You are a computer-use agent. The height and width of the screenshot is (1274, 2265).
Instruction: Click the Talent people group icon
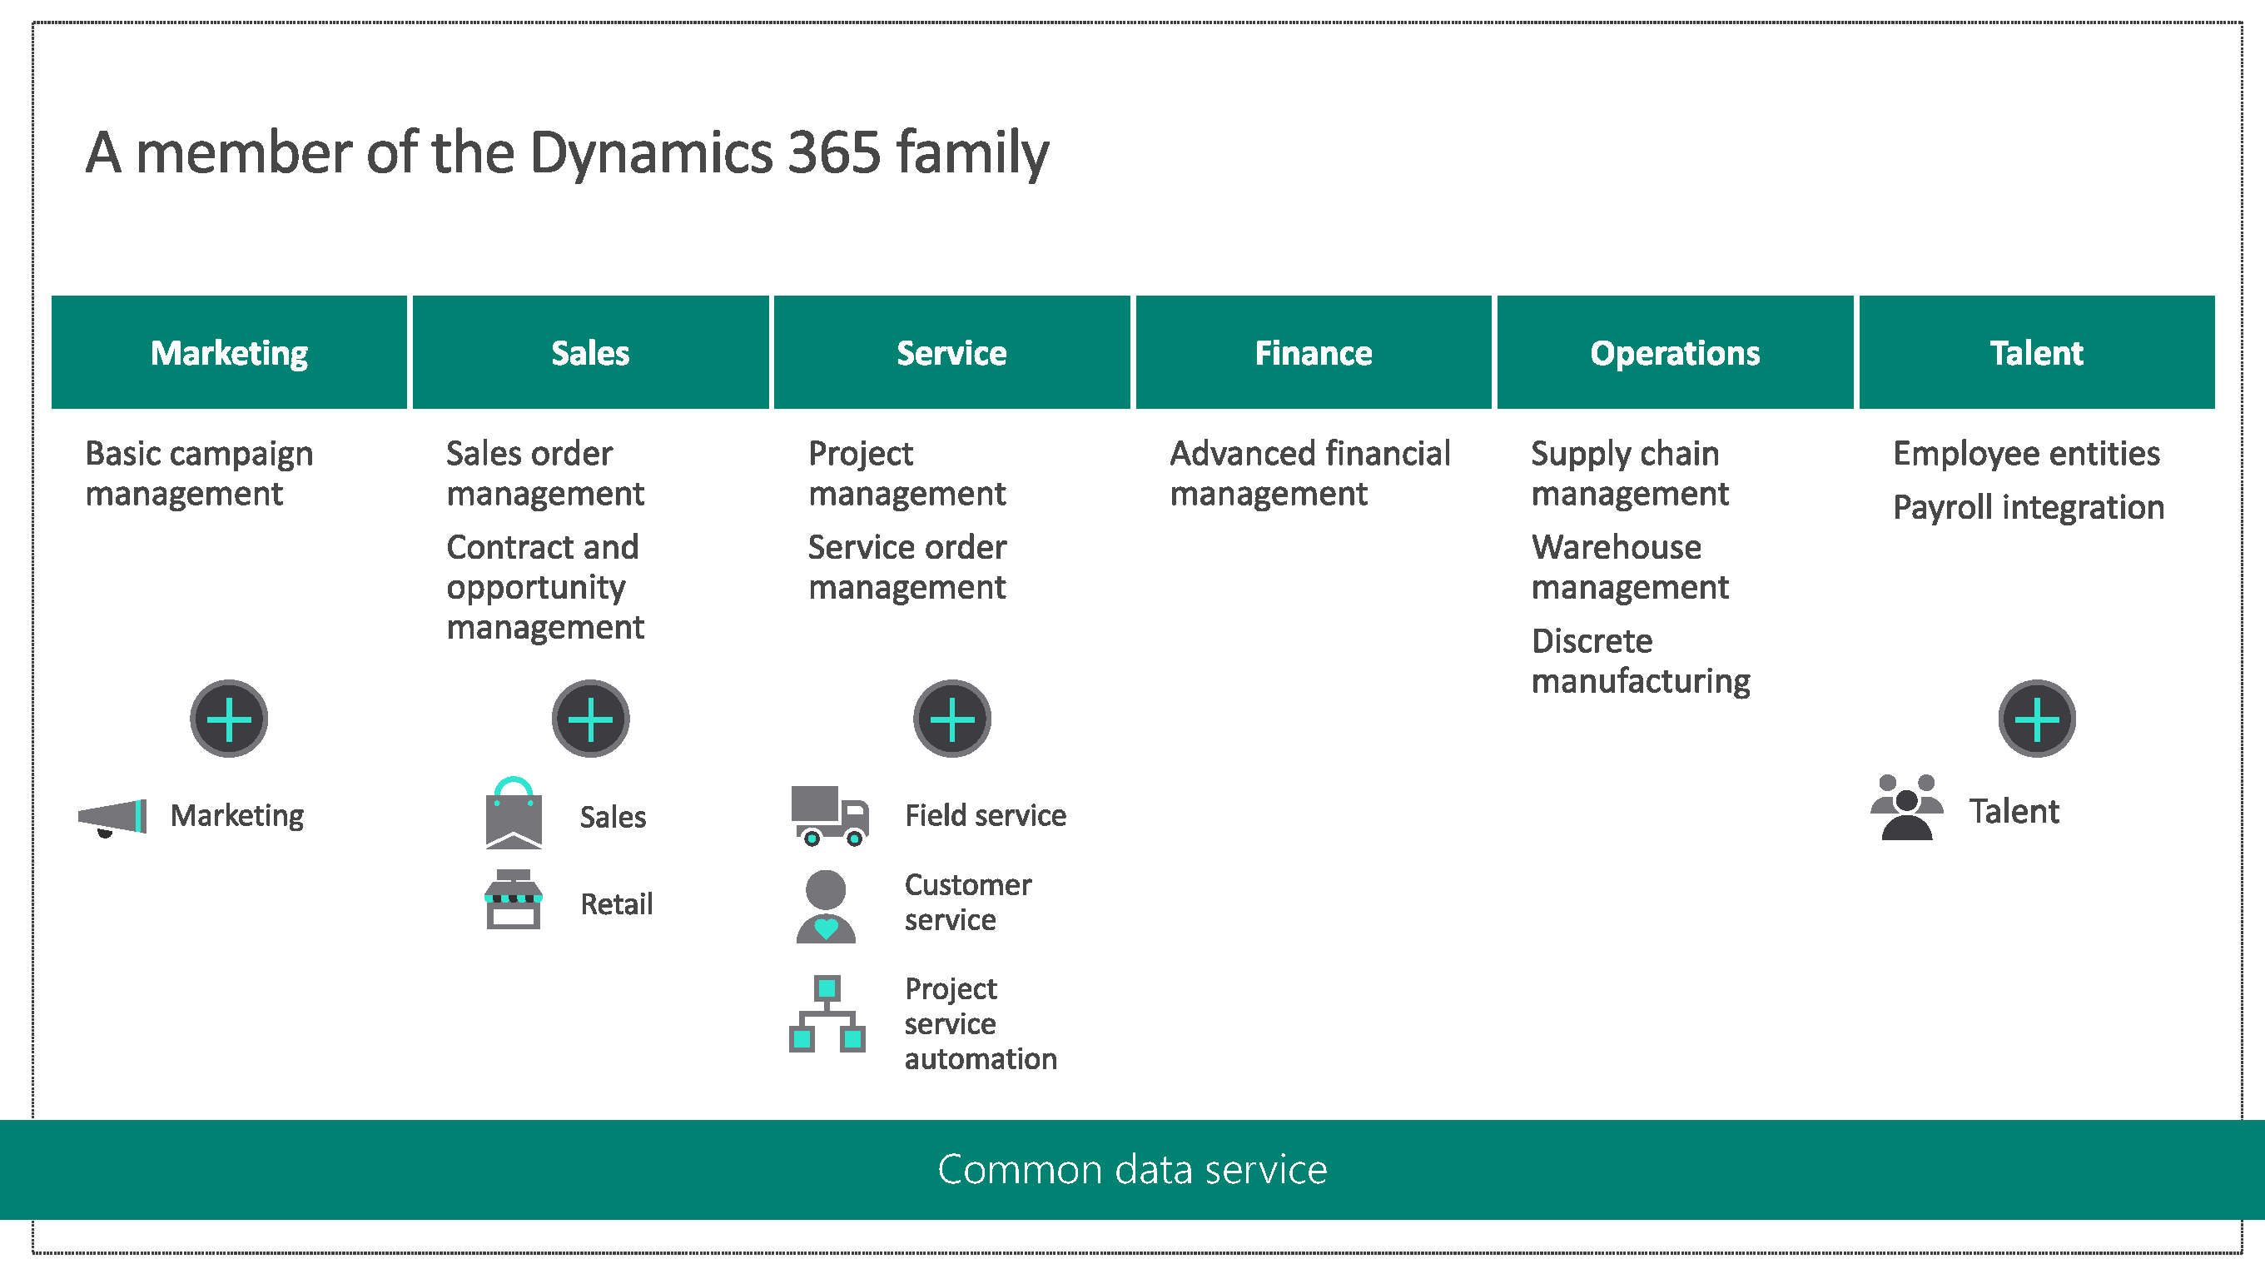1906,808
